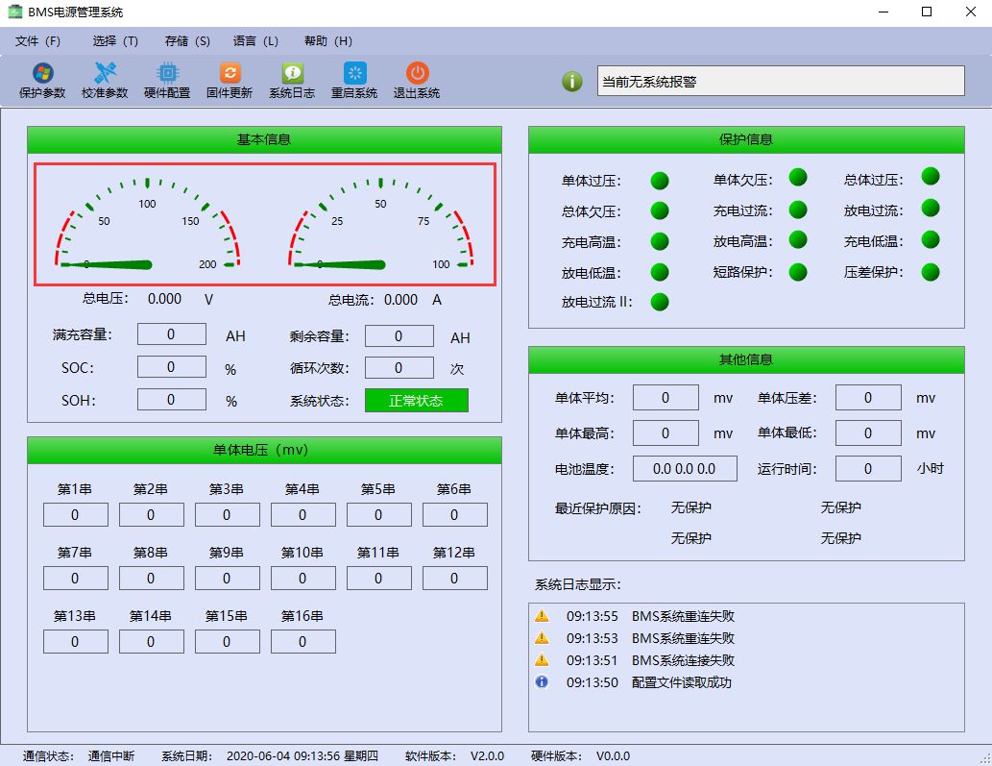Click the 单体过压 status indicator light
This screenshot has height=766, width=992.
point(659,177)
